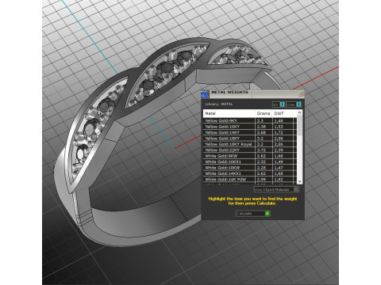
Task: Click the 2.99 grams value cell
Action: tap(264, 179)
